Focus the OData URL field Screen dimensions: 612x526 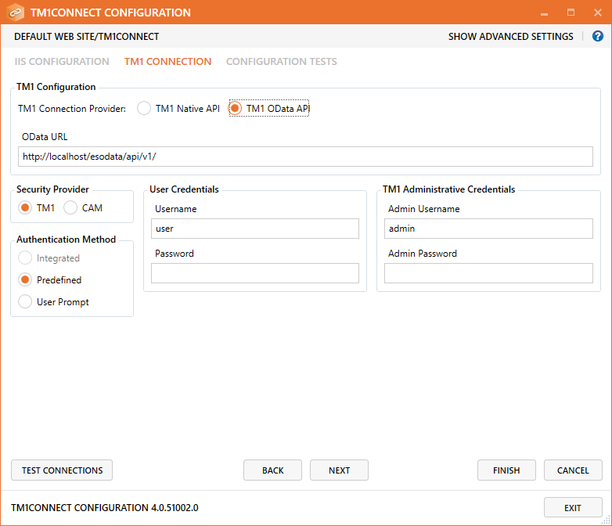(306, 157)
